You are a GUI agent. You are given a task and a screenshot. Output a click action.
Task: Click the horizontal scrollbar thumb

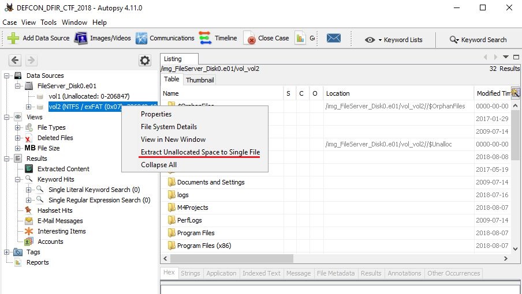[232, 258]
